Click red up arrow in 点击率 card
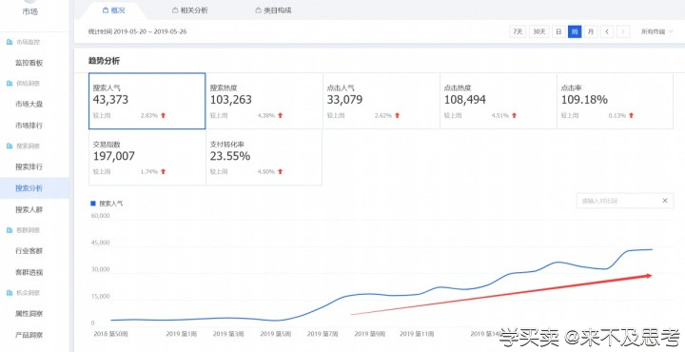The width and height of the screenshot is (685, 352). point(632,115)
